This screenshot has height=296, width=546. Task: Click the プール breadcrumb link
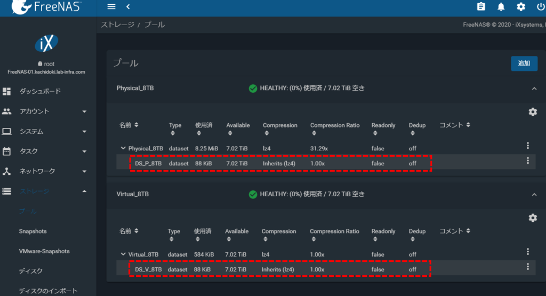(154, 25)
